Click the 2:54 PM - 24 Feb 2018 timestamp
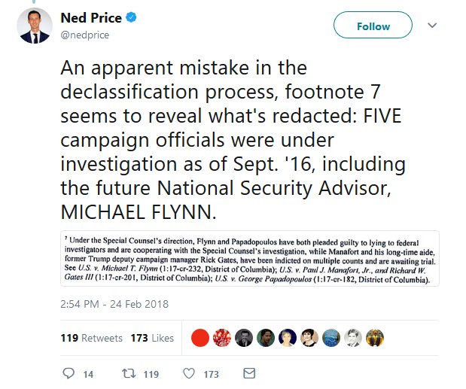This screenshot has width=466, height=389. click(114, 304)
